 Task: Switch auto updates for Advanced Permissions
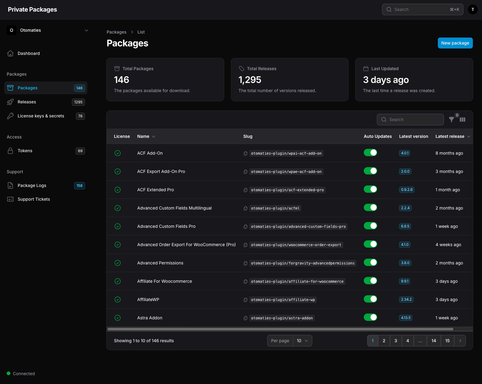tap(370, 262)
